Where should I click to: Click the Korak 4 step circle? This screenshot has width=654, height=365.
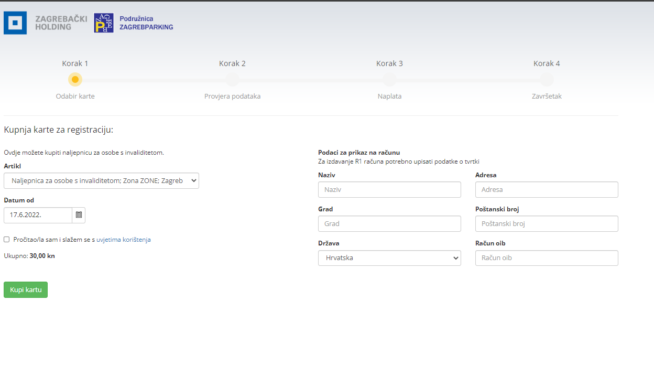click(x=547, y=80)
